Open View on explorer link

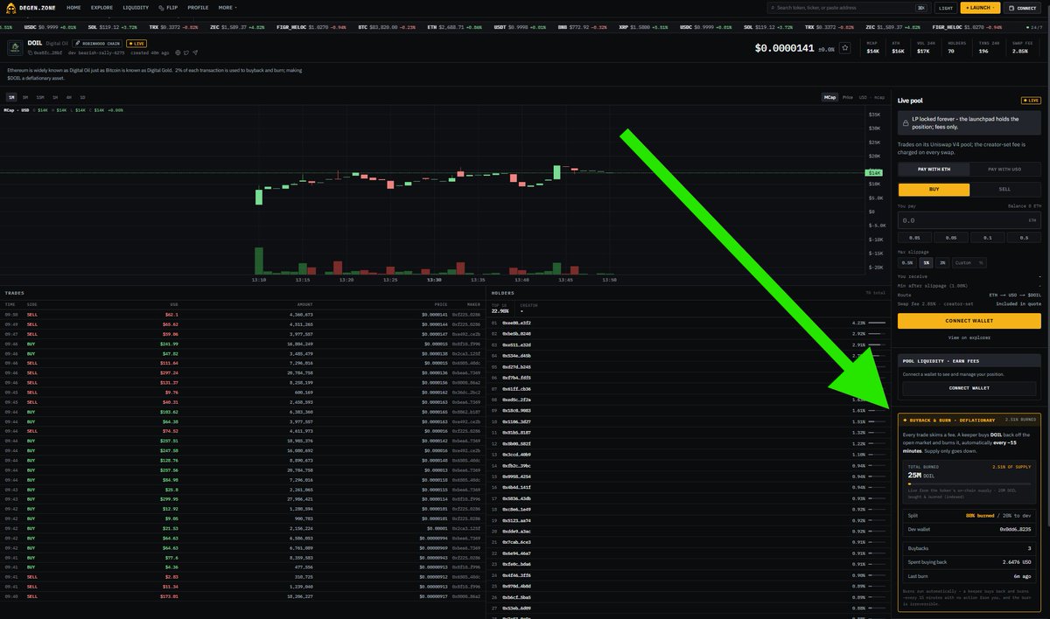click(x=969, y=337)
